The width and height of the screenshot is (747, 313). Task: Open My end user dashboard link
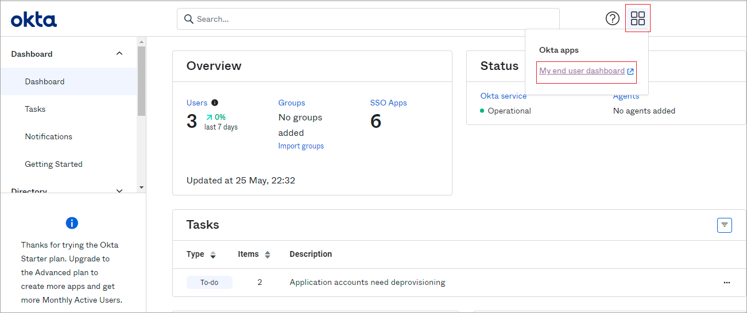[x=582, y=71]
